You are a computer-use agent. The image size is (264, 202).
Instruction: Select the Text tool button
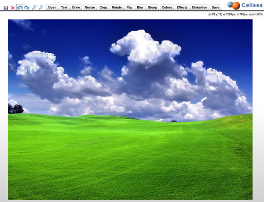tap(64, 7)
